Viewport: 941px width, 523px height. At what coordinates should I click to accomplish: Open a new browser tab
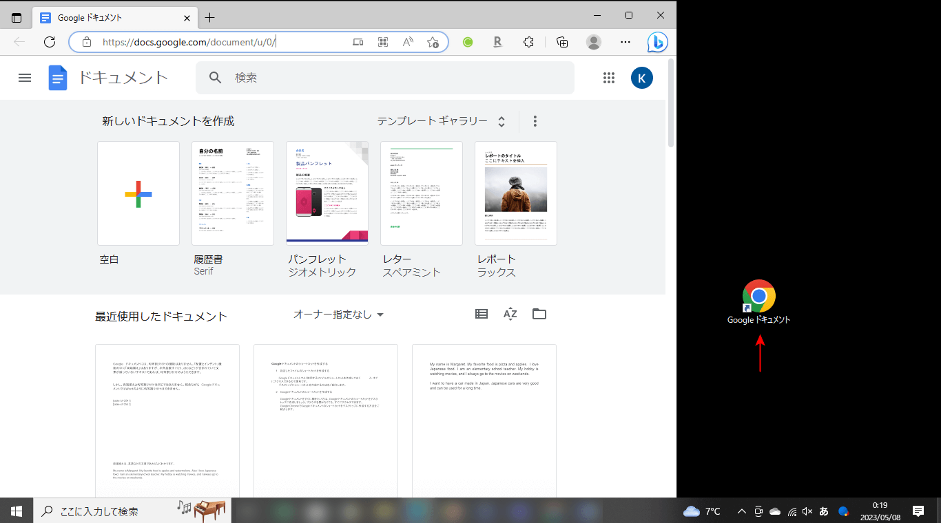(x=210, y=18)
